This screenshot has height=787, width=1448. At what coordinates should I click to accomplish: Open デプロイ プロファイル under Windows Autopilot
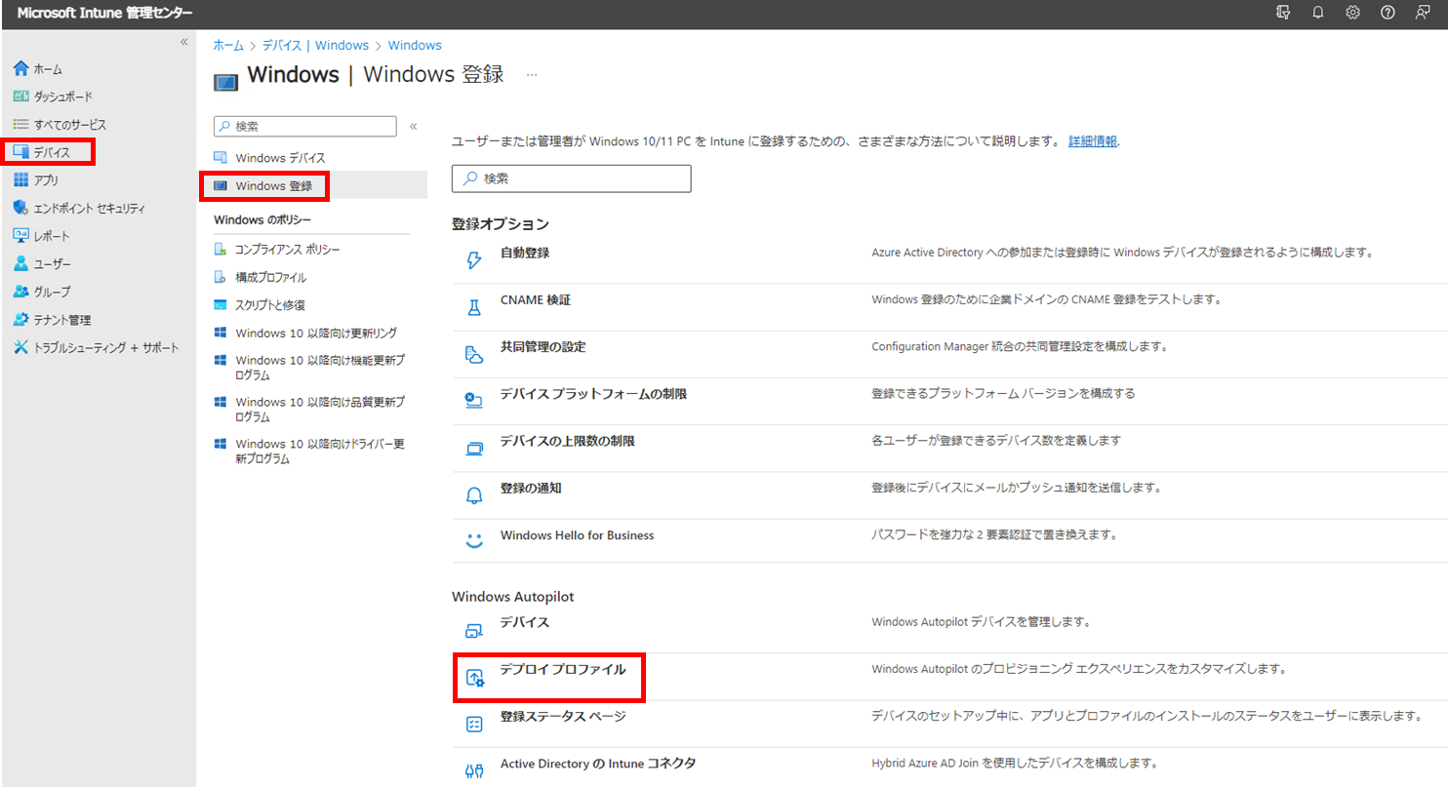coord(563,669)
